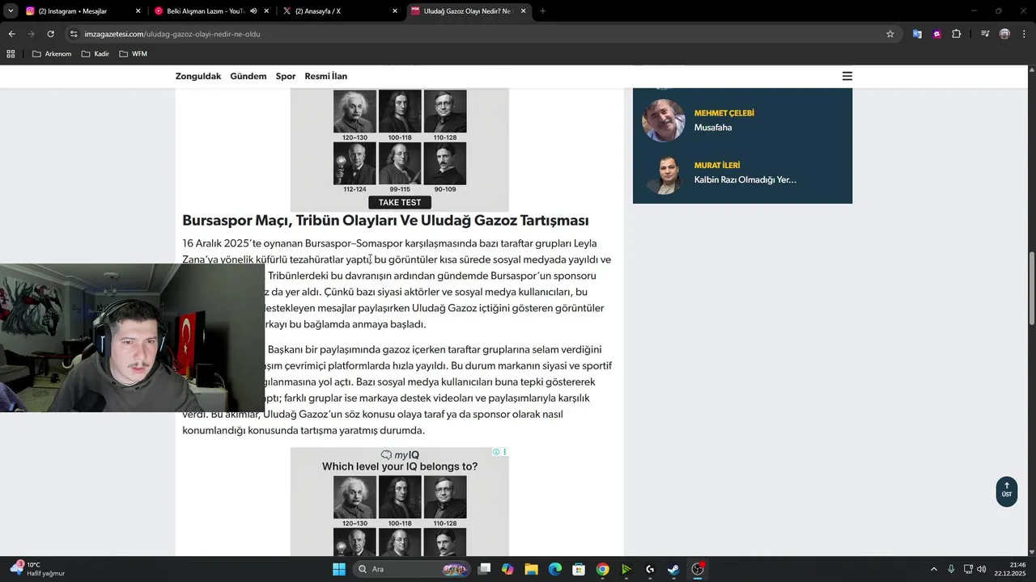The width and height of the screenshot is (1036, 582).
Task: Open Mehmet Çelebi's Musafaha column
Action: (713, 128)
